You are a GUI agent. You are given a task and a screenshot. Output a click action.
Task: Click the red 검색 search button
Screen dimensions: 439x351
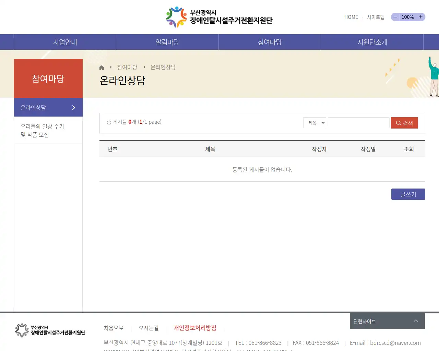[404, 123]
